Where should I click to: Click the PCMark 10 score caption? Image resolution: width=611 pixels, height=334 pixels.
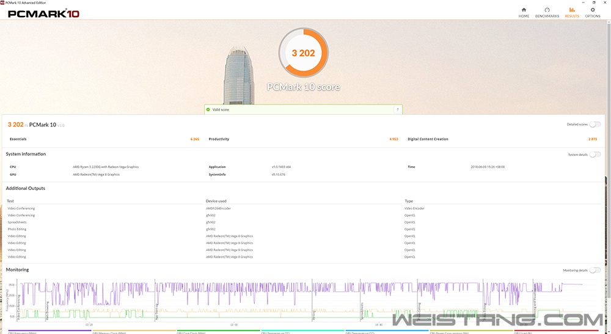303,87
